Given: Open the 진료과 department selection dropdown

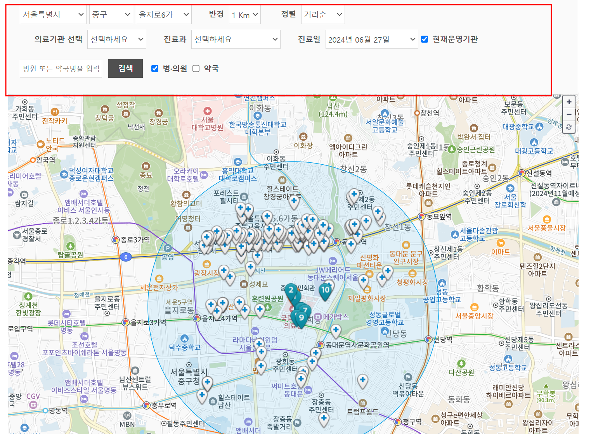Looking at the screenshot, I should click(x=236, y=39).
